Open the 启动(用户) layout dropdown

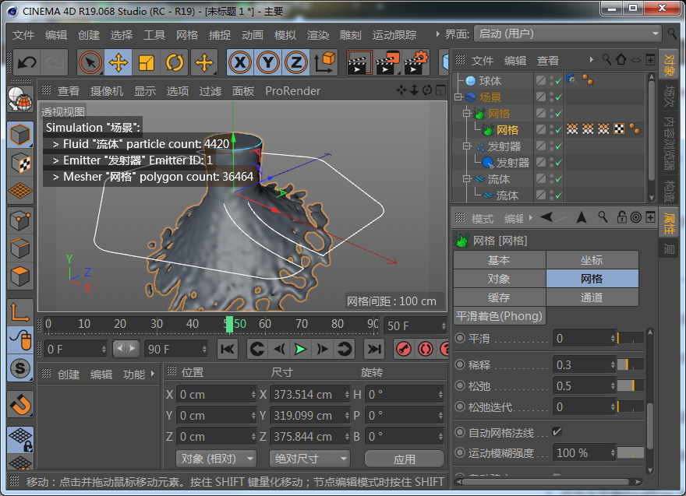(568, 33)
